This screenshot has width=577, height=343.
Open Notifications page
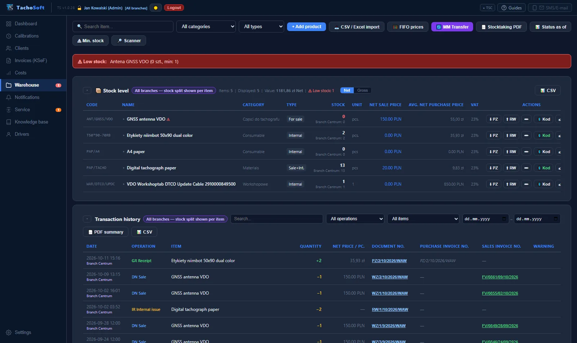pyautogui.click(x=27, y=97)
